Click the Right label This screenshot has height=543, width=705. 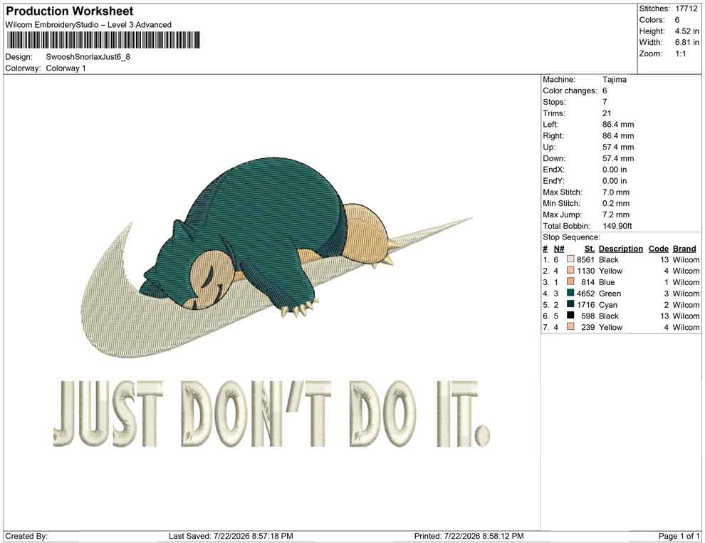[553, 135]
